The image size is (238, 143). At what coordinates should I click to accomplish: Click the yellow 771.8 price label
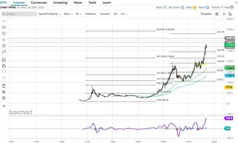[229, 87]
